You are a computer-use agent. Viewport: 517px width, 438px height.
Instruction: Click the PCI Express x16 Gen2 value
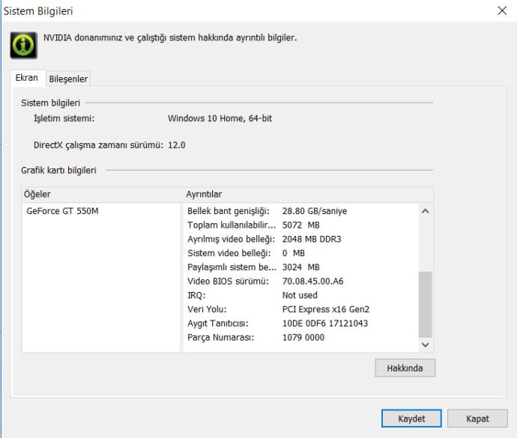click(326, 309)
